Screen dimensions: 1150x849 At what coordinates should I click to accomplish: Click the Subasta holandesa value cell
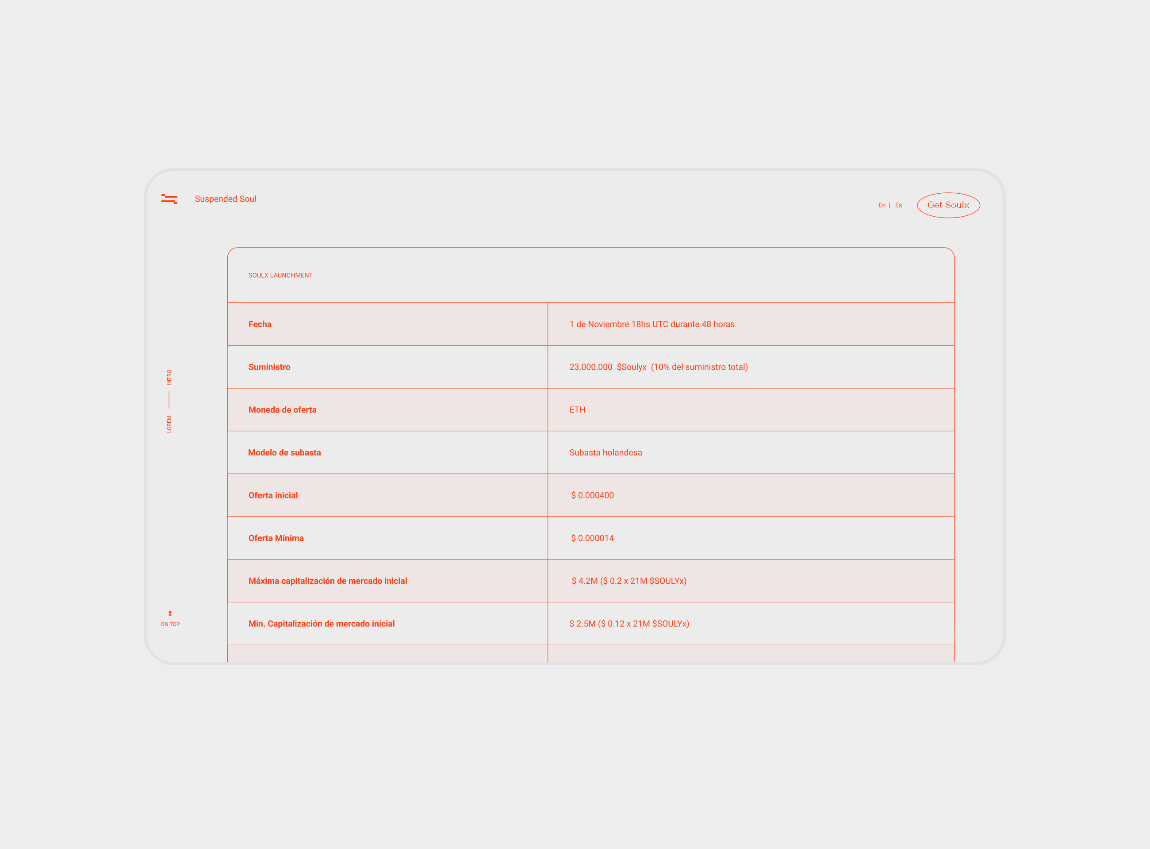coord(606,452)
